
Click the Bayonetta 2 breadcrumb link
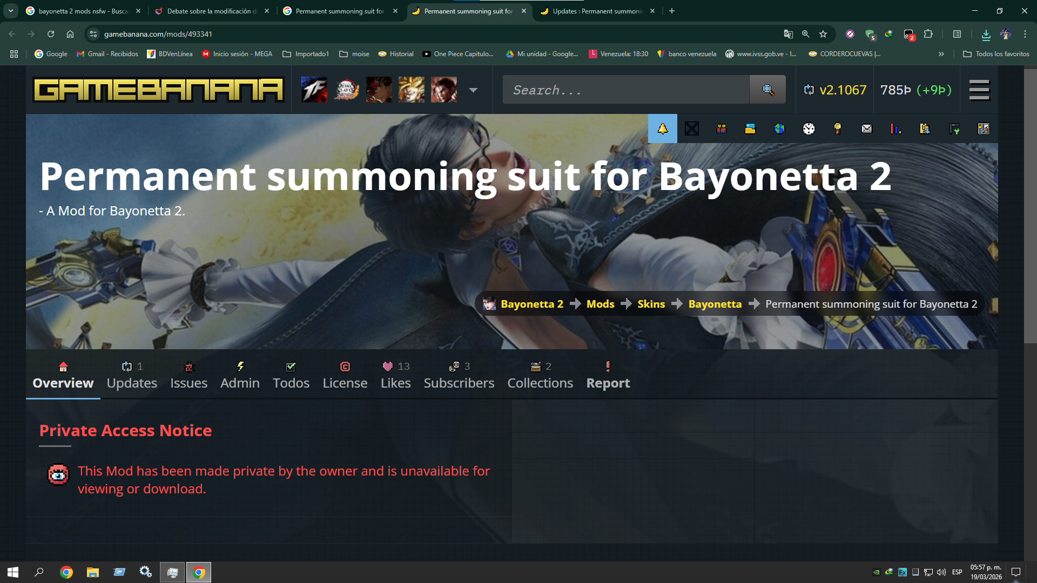coord(532,304)
